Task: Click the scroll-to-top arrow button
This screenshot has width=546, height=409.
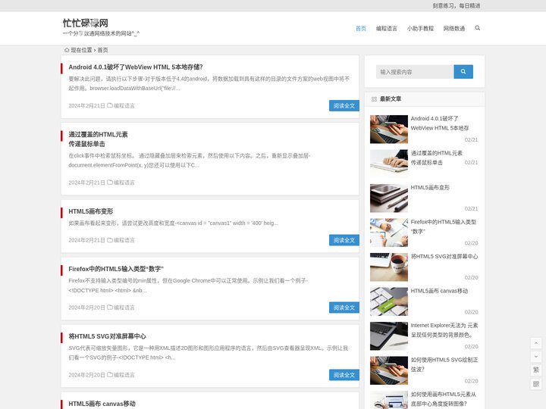Action: pyautogui.click(x=536, y=343)
